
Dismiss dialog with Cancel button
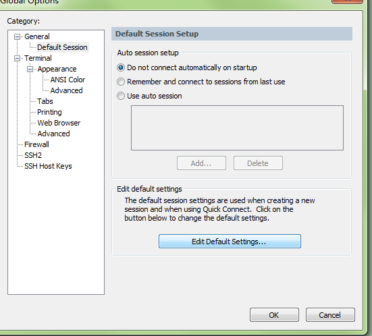click(x=330, y=315)
